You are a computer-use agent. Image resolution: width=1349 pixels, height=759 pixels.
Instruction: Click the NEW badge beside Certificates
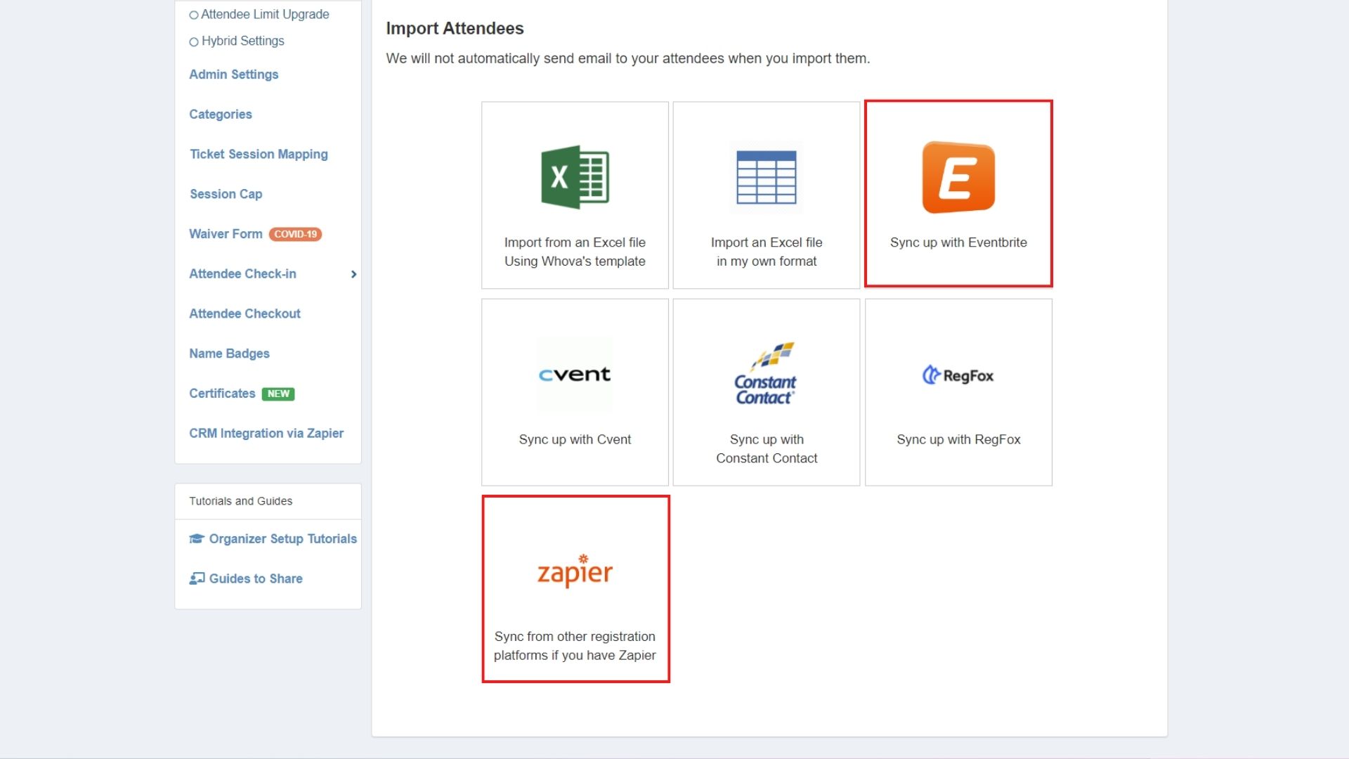coord(278,394)
